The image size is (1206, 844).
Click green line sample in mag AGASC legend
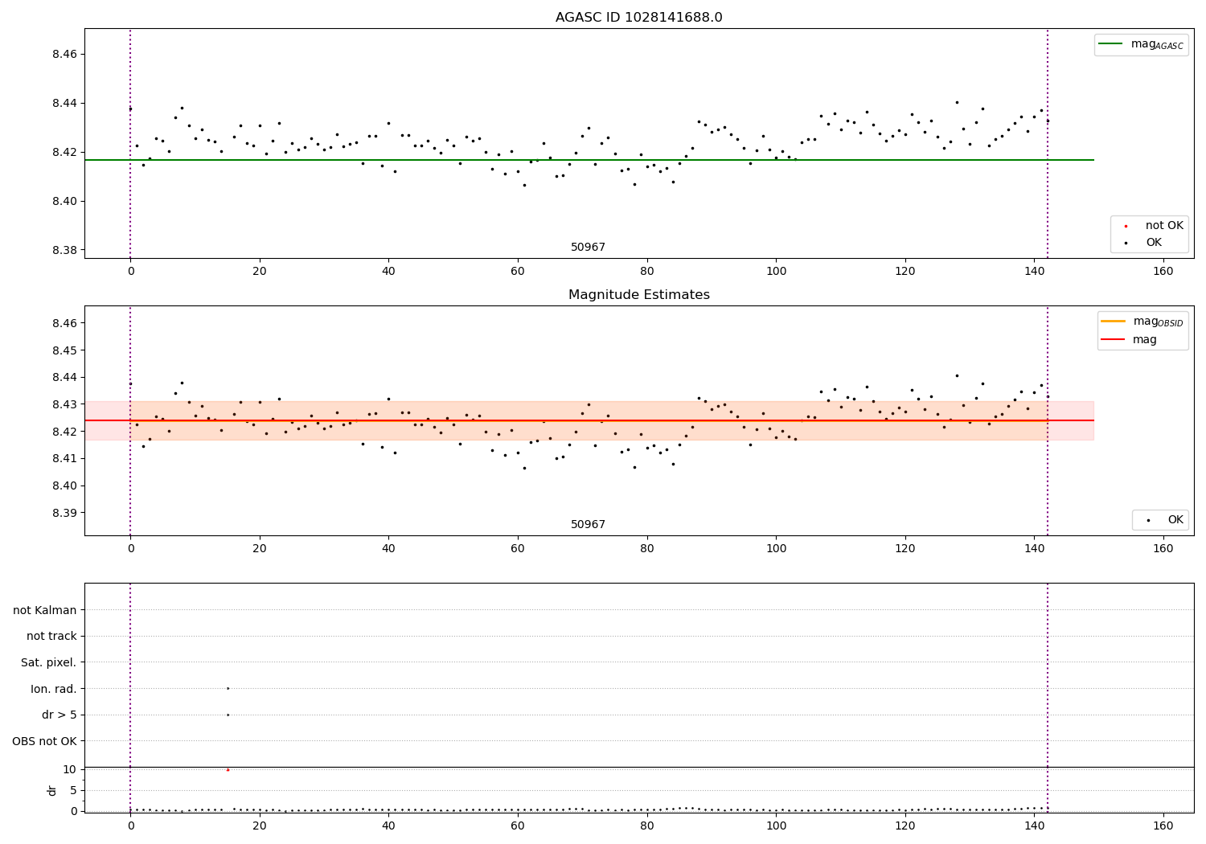coord(1110,44)
